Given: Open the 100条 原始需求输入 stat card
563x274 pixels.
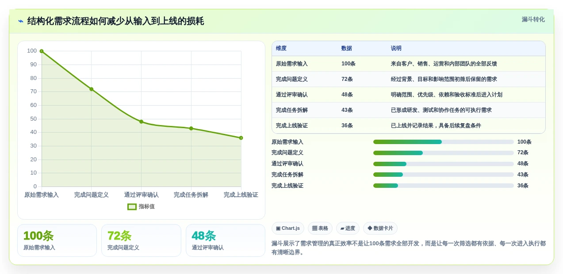Looking at the screenshot, I should point(57,240).
